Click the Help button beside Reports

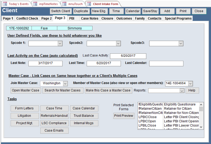192,90
